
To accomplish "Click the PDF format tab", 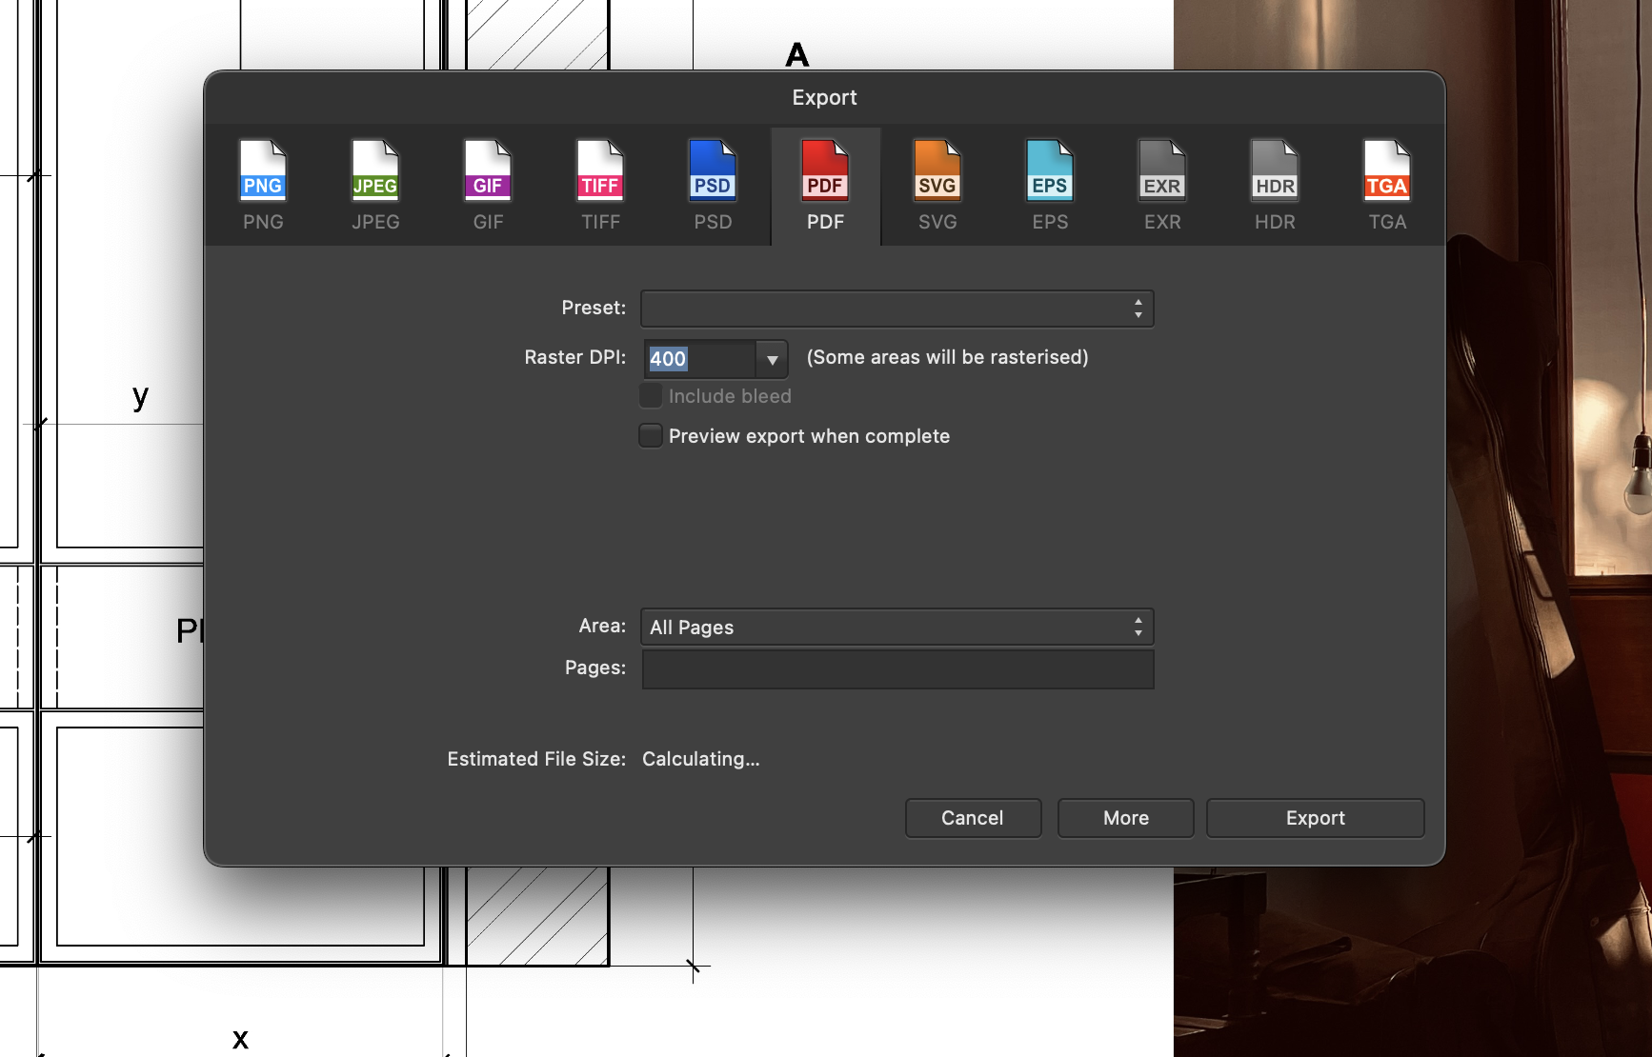I will (825, 186).
